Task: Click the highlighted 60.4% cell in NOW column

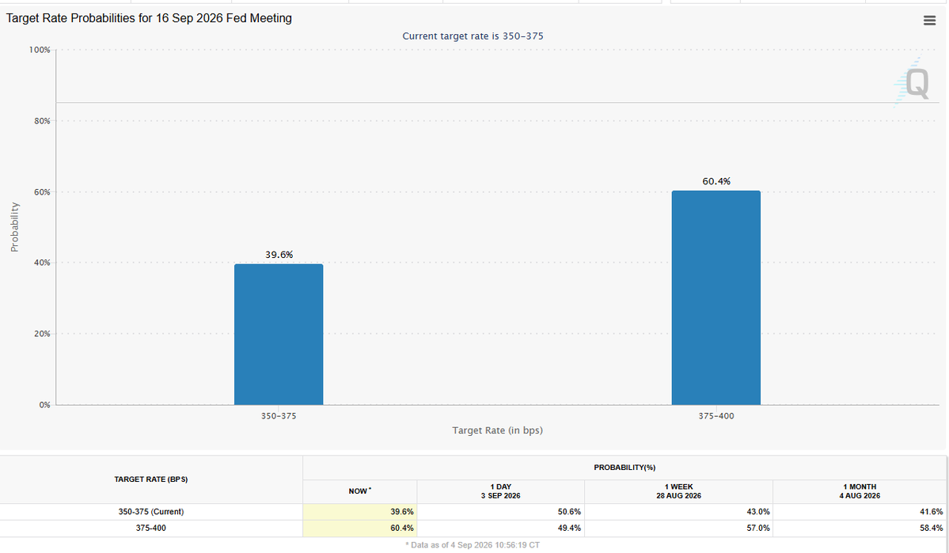Action: 360,528
